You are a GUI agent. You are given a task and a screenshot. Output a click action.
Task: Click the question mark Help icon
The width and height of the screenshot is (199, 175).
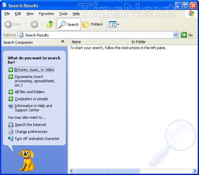click(11, 106)
